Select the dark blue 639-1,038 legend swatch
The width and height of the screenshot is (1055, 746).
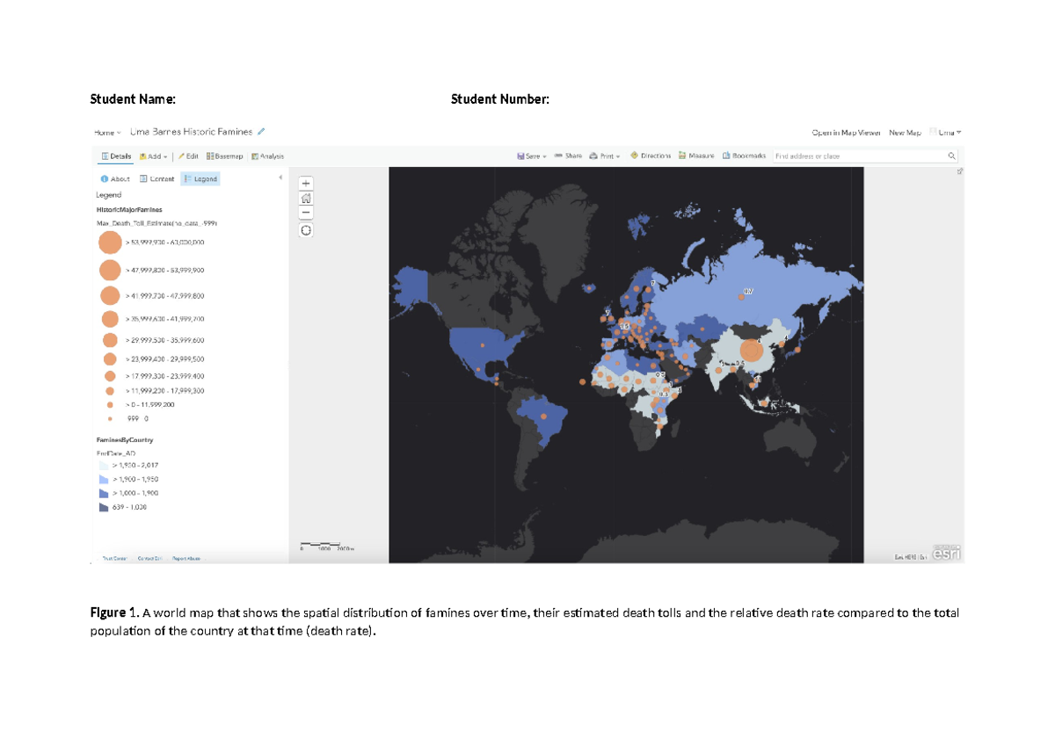coord(103,507)
